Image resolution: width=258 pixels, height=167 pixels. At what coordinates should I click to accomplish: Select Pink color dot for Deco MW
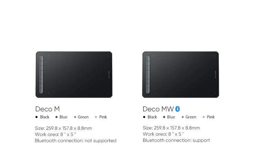coord(204,117)
